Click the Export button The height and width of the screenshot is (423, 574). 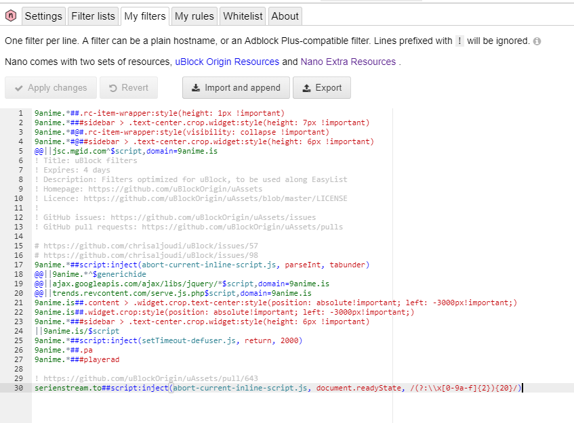[322, 88]
